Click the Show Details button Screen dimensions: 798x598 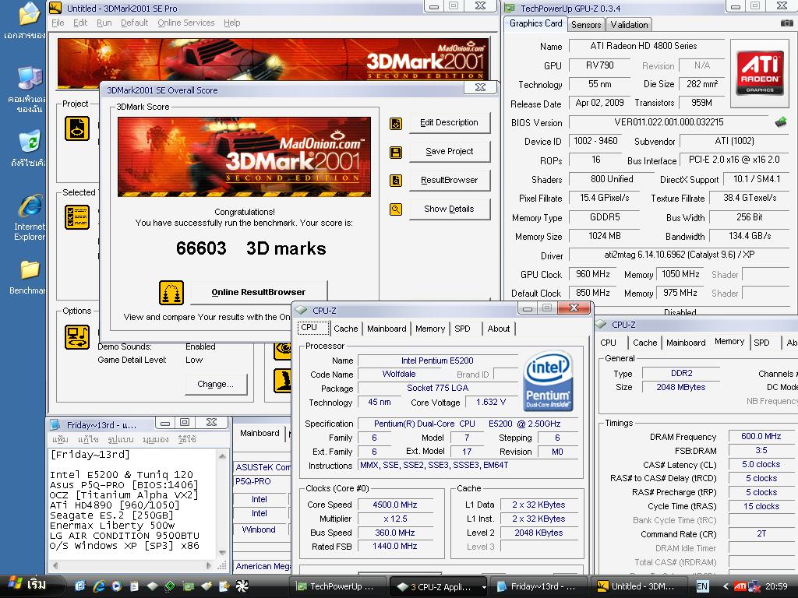pyautogui.click(x=450, y=209)
